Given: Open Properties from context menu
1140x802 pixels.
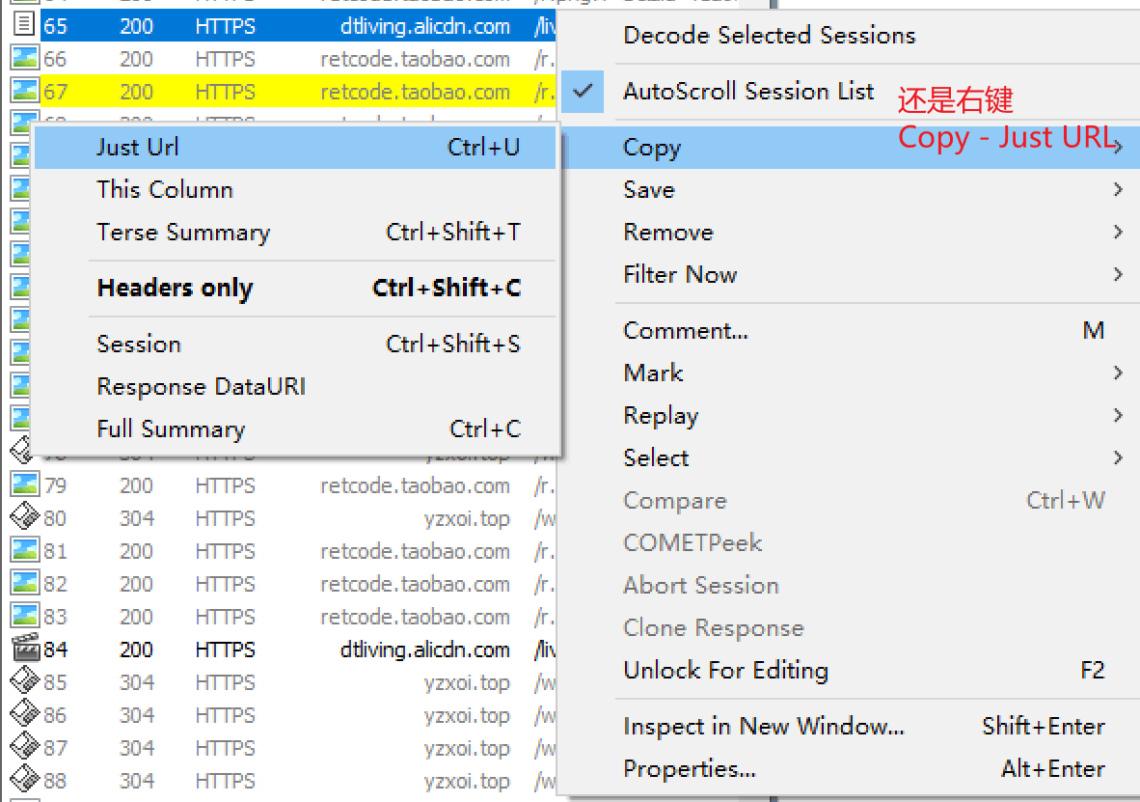Looking at the screenshot, I should coord(689,769).
